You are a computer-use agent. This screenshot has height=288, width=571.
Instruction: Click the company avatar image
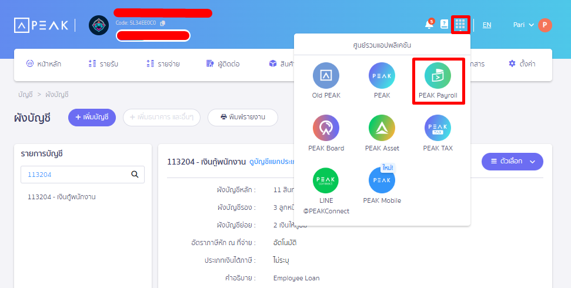pyautogui.click(x=99, y=25)
